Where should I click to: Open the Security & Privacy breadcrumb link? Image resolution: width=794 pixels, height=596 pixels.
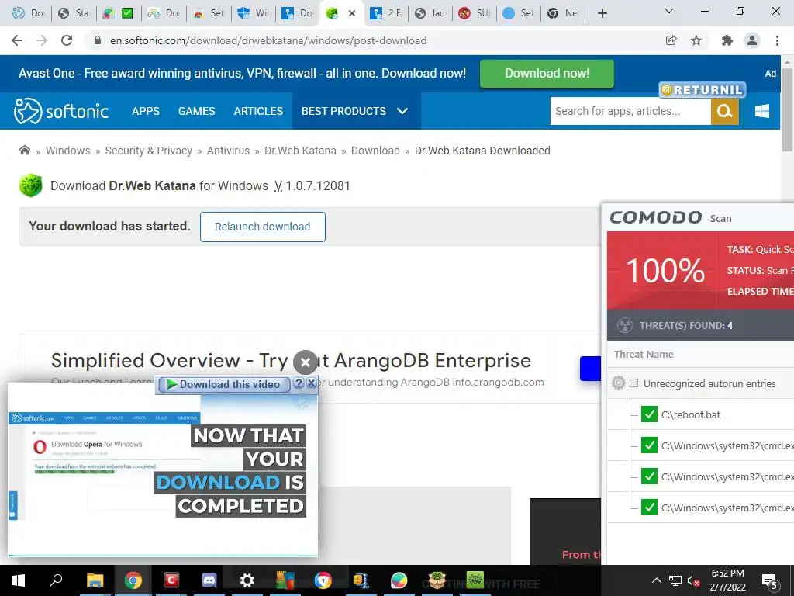click(148, 151)
